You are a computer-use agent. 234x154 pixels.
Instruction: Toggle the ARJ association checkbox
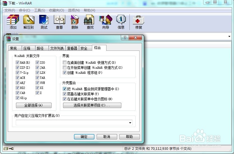click(x=17, y=82)
